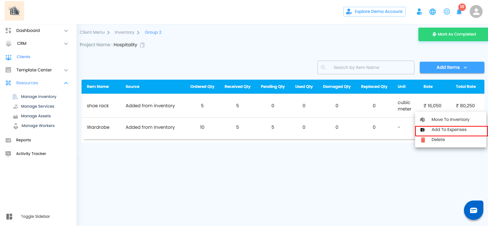488x226 pixels.
Task: Click the CRM sidebar icon
Action: coord(9,43)
